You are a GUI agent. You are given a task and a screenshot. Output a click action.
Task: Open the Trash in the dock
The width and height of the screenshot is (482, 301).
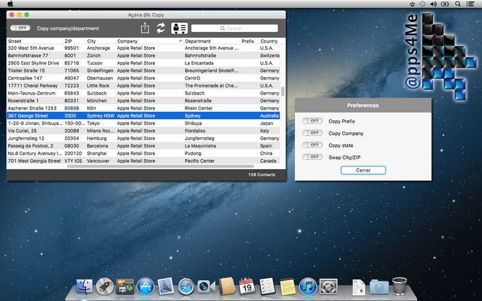point(399,287)
